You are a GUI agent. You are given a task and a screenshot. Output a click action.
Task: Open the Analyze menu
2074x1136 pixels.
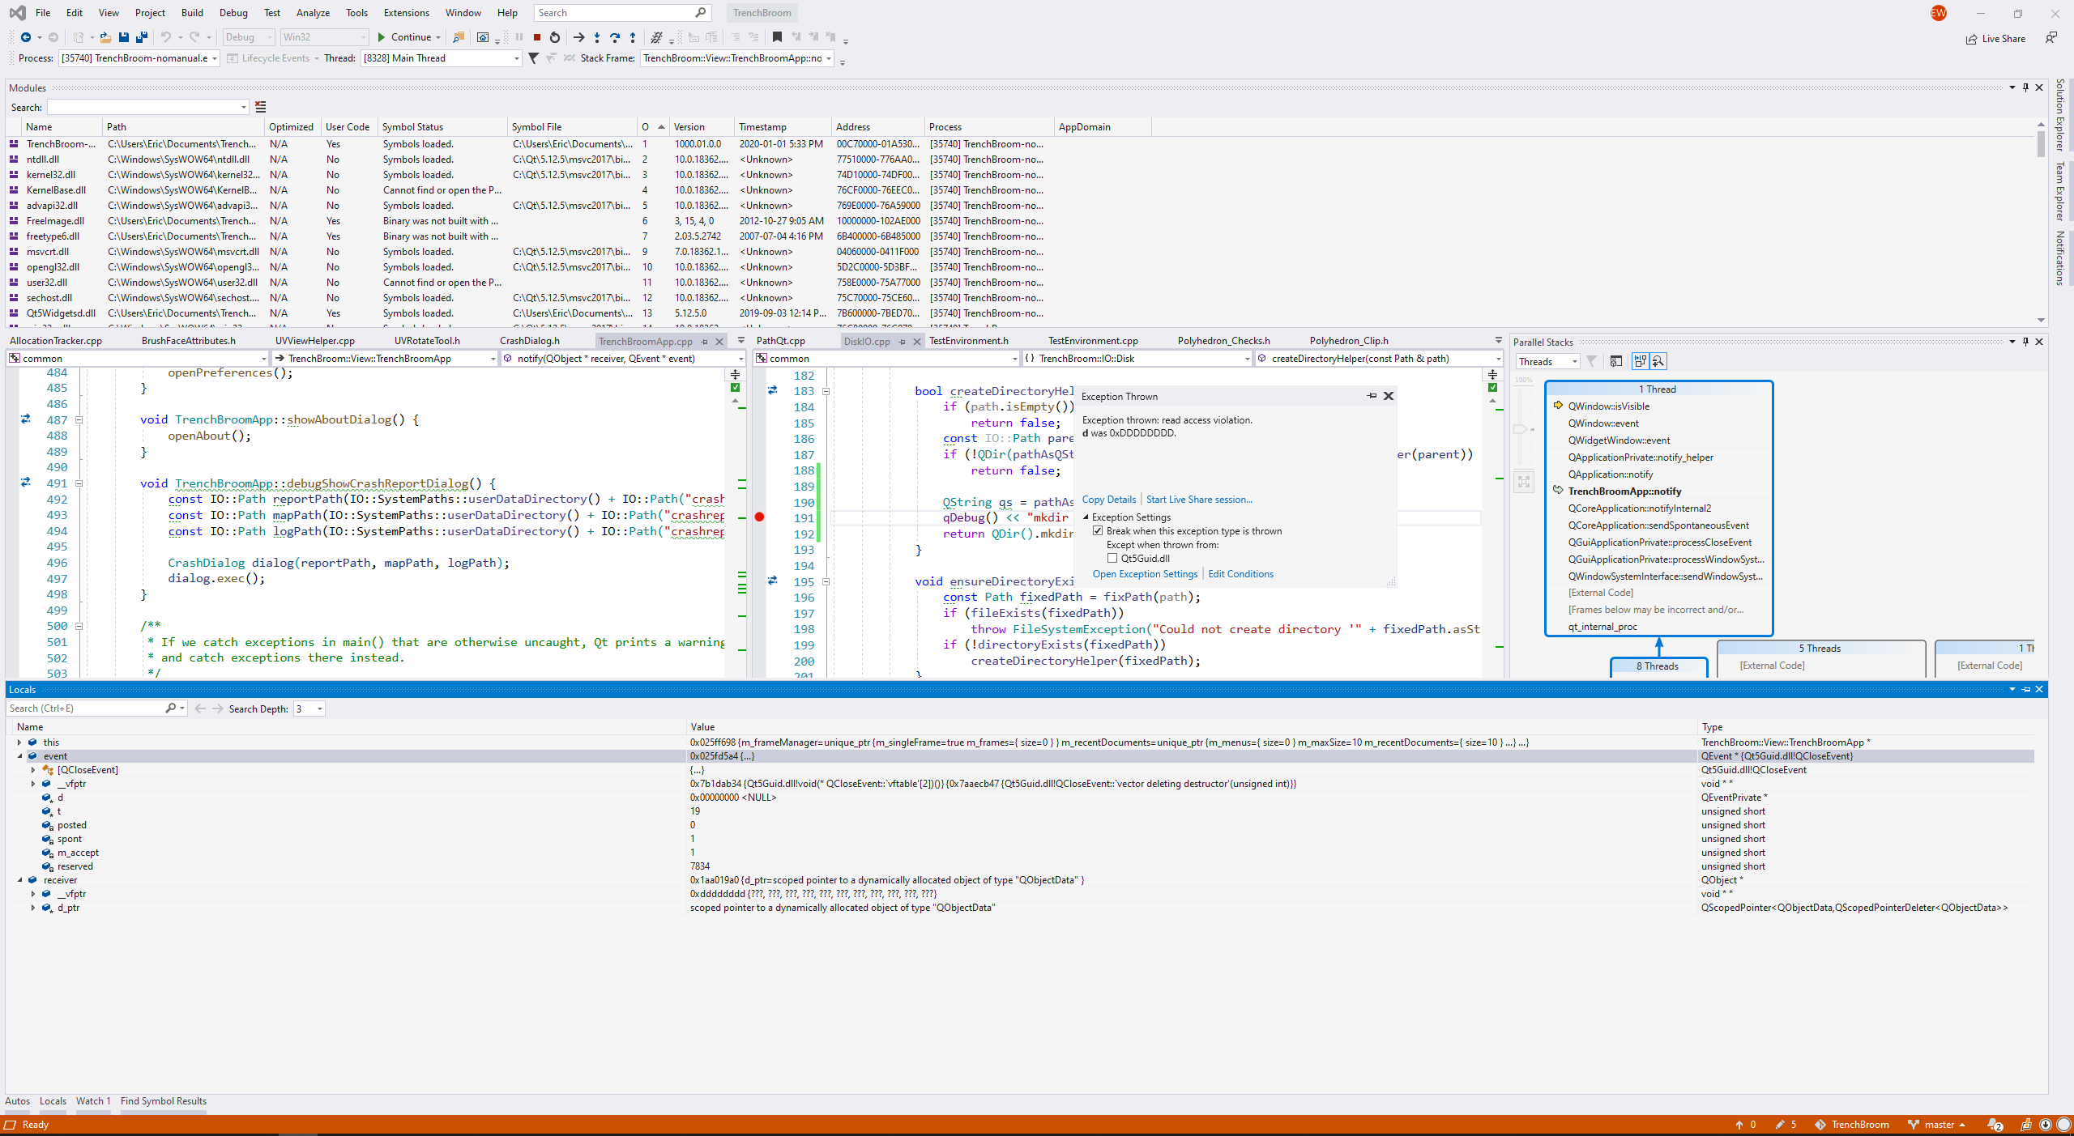click(313, 13)
